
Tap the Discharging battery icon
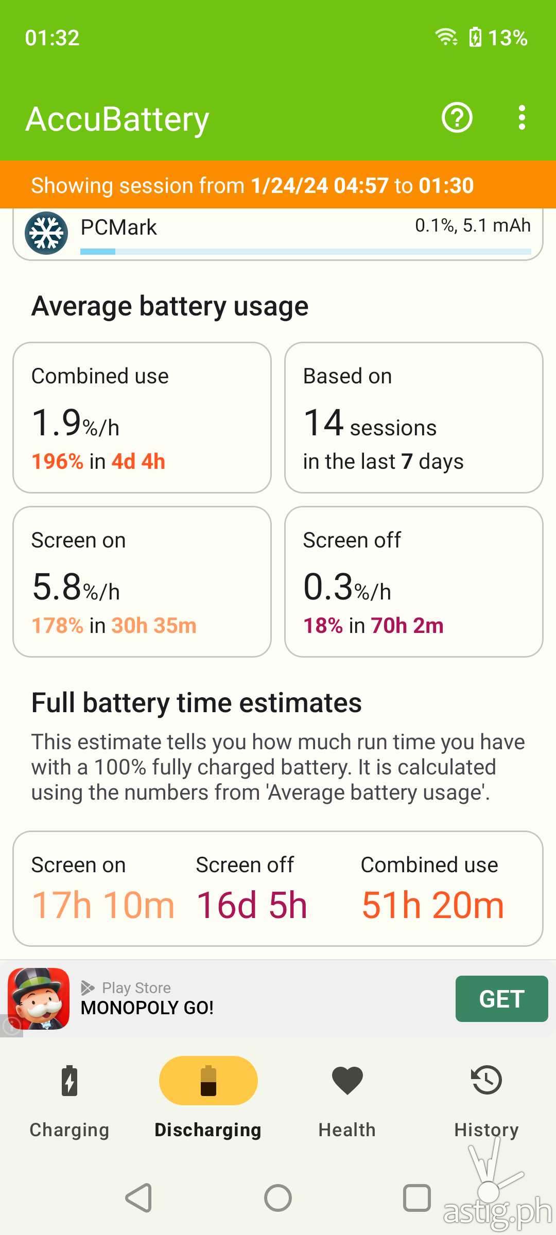tap(208, 1080)
